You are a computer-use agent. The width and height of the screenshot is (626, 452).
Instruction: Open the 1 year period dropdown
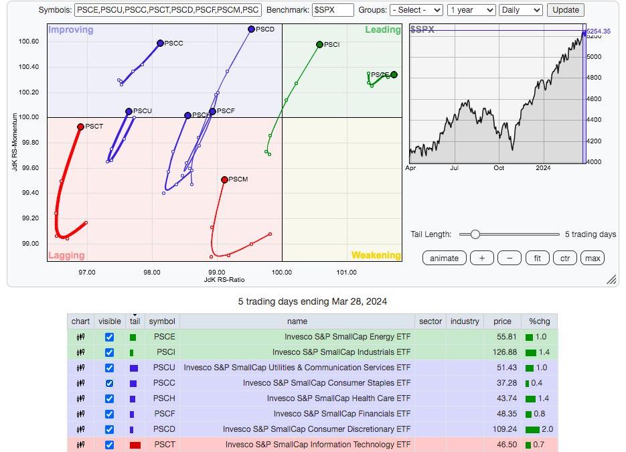click(471, 10)
